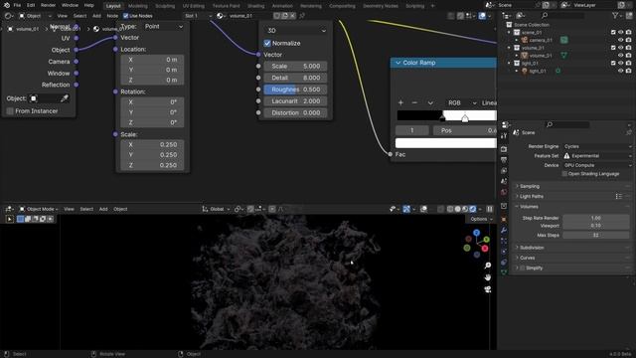Screen dimensions: 636x358
Task: Click the minus button to remove color stop
Action: (414, 102)
